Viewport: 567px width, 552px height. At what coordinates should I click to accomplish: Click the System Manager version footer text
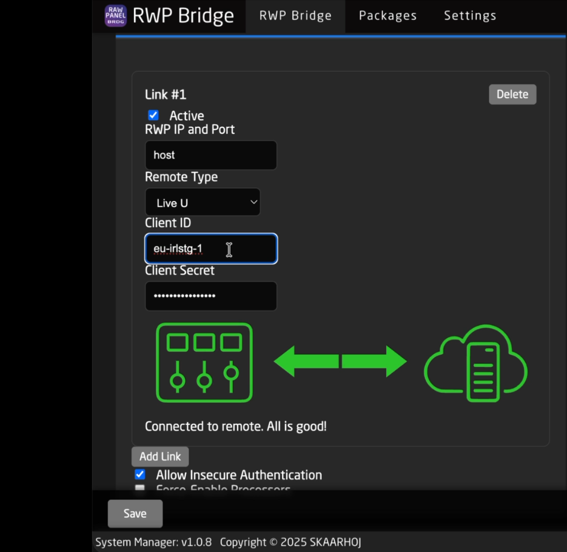point(153,542)
